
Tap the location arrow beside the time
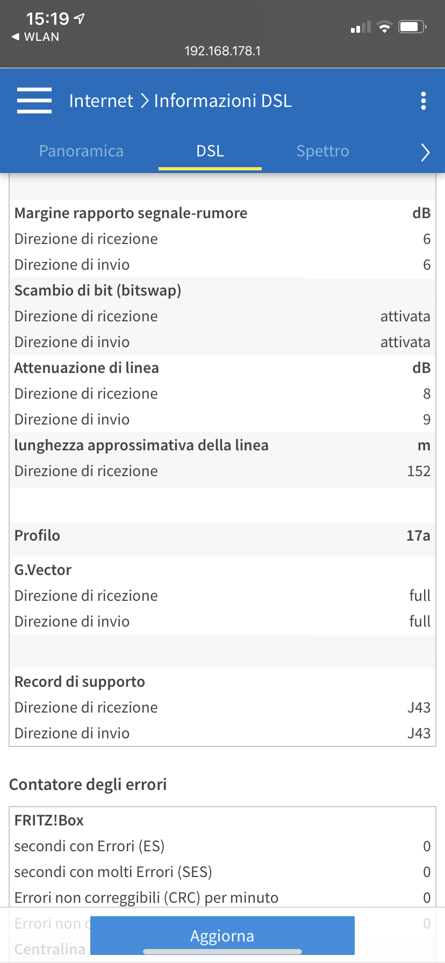(80, 19)
